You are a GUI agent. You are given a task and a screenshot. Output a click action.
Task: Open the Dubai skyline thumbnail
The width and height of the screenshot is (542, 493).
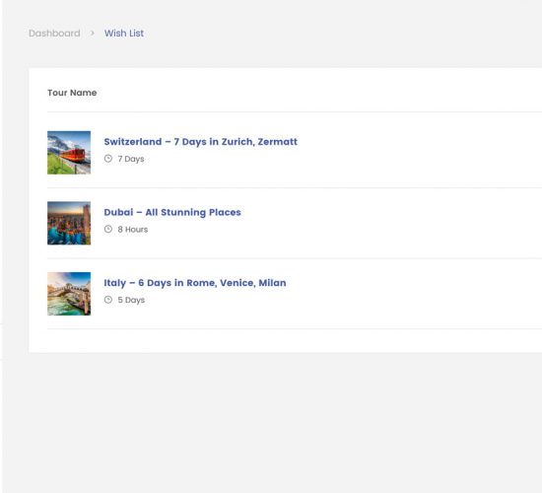[x=69, y=223]
